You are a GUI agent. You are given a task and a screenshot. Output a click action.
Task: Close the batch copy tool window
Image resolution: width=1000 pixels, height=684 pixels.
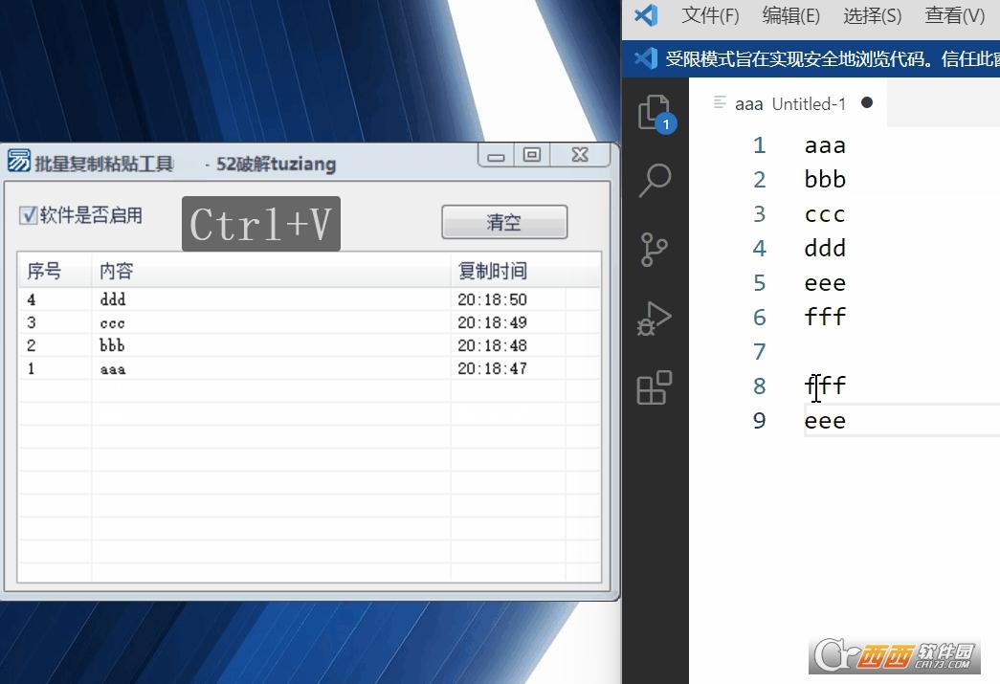[x=580, y=155]
